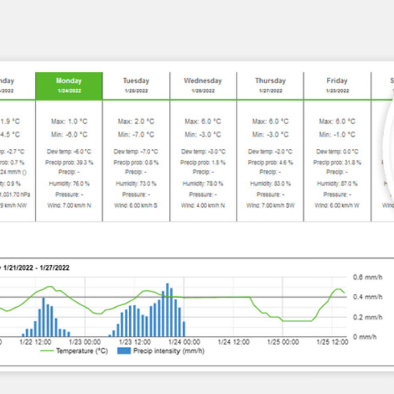Click Tuesday's Pressure entry
The height and width of the screenshot is (394, 394).
tap(136, 195)
